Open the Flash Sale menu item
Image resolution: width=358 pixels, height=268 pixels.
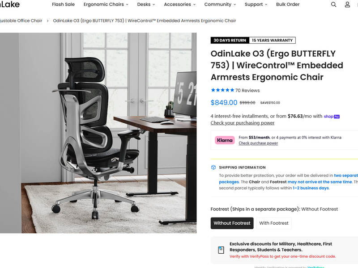(63, 4)
